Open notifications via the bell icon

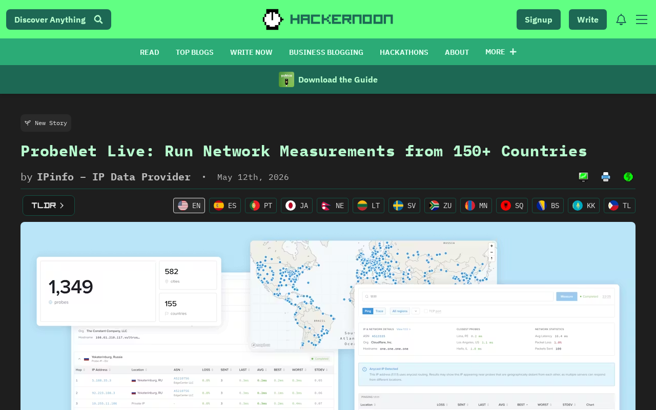pos(621,19)
